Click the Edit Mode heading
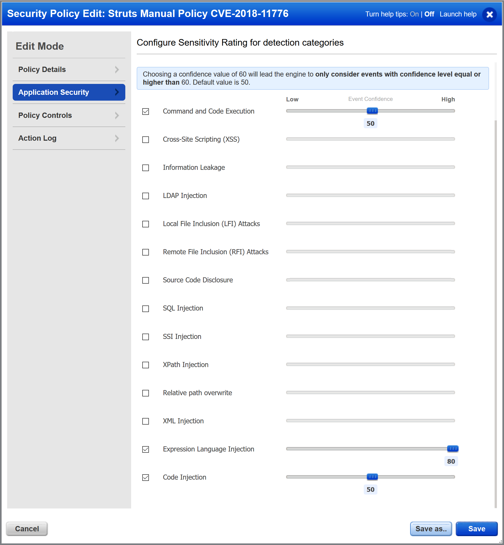The image size is (504, 545). click(x=40, y=46)
